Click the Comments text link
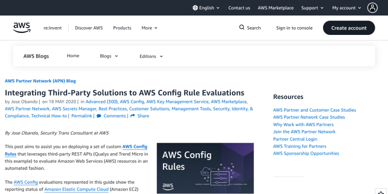 coord(114,116)
